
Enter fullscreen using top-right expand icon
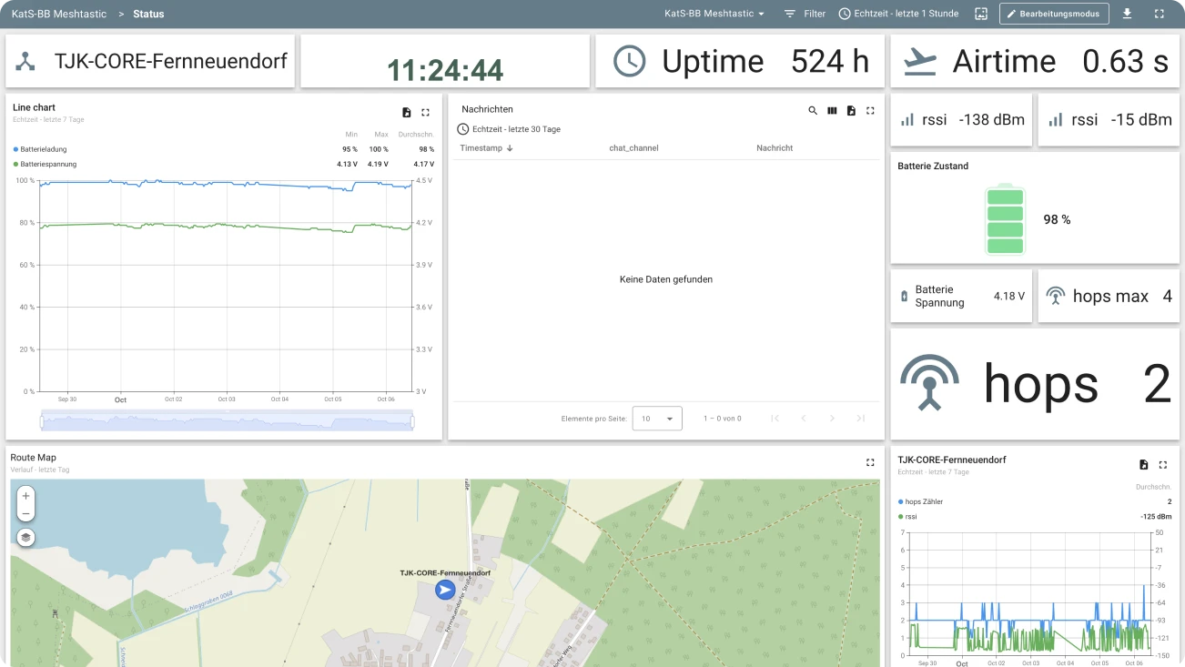click(x=1159, y=14)
